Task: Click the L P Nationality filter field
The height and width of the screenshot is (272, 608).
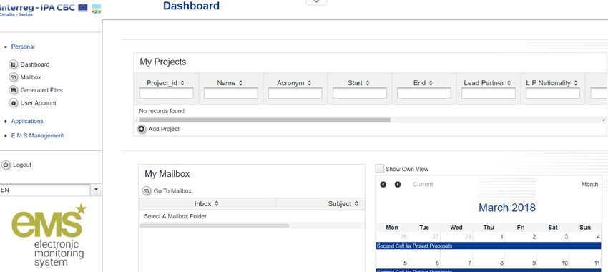Action: pos(552,93)
